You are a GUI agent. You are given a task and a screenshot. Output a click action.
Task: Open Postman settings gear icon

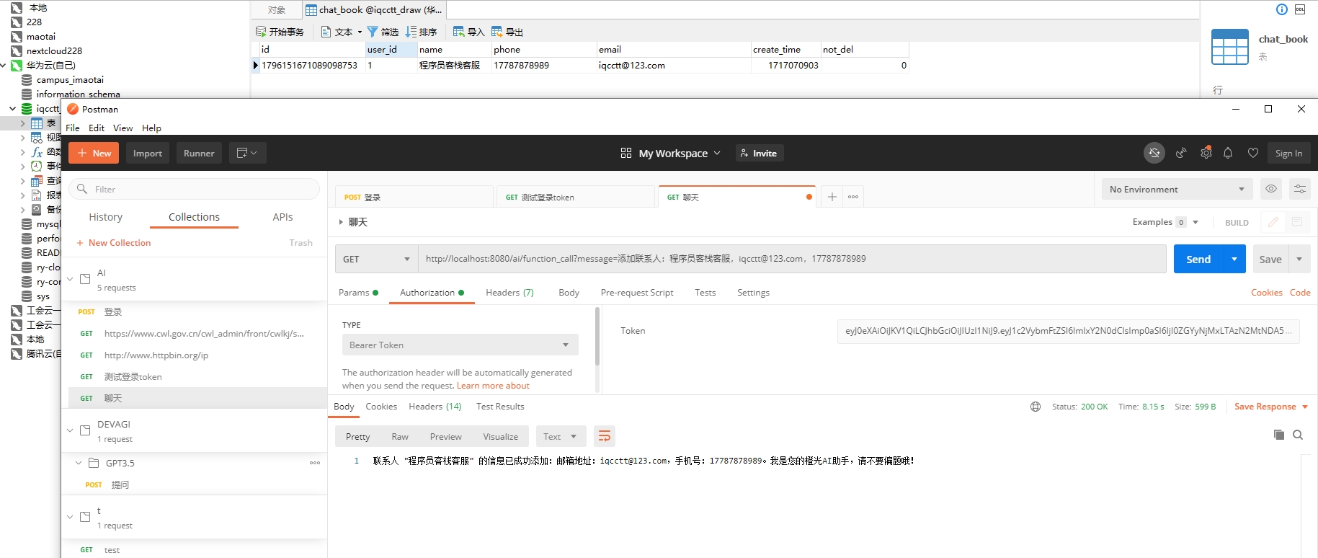click(1206, 153)
